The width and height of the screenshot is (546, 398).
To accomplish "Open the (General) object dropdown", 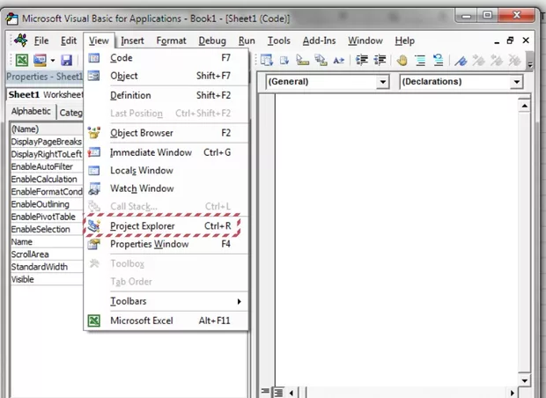I will tap(382, 82).
